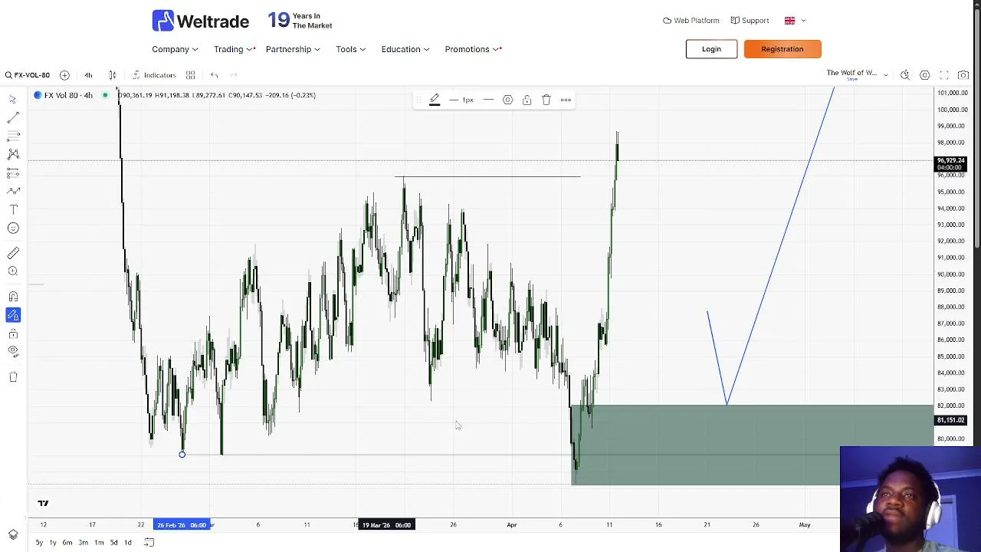Click the compare or add symbol plus
This screenshot has height=552, width=981.
[x=64, y=75]
